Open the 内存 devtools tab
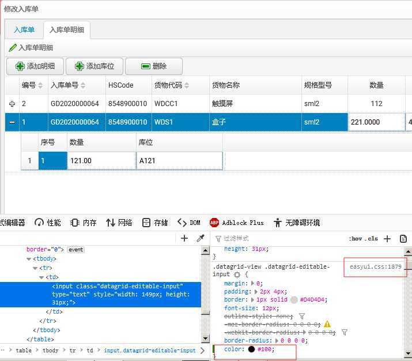412x361 pixels. coord(84,223)
